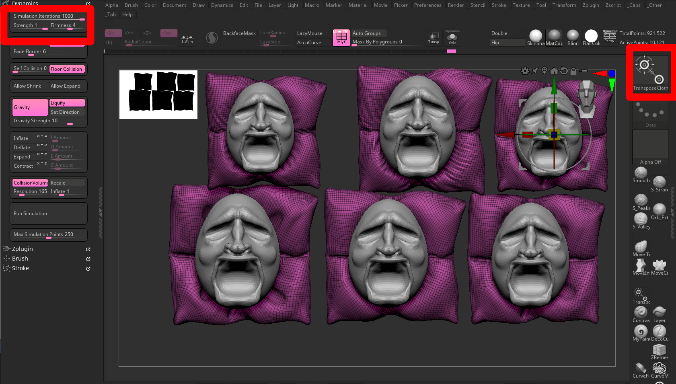Toggle the Liquify option
Viewport: 676px width, 384px height.
tap(67, 103)
